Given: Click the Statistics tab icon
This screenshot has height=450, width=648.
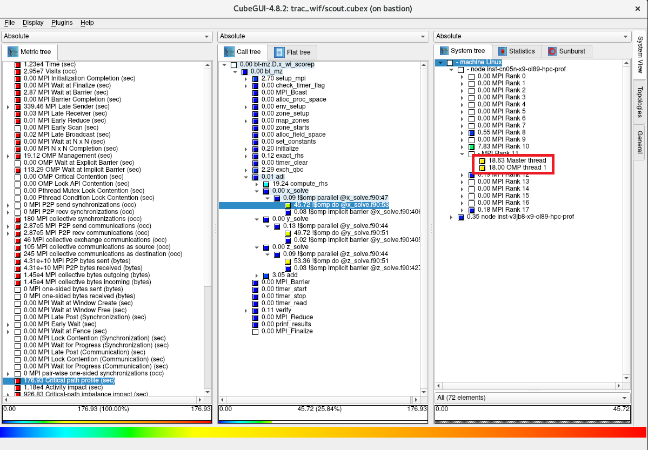Looking at the screenshot, I should pyautogui.click(x=503, y=51).
